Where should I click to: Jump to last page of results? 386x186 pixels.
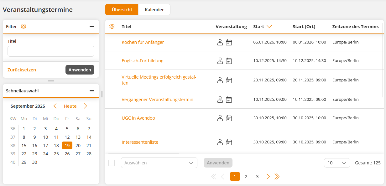point(277,177)
